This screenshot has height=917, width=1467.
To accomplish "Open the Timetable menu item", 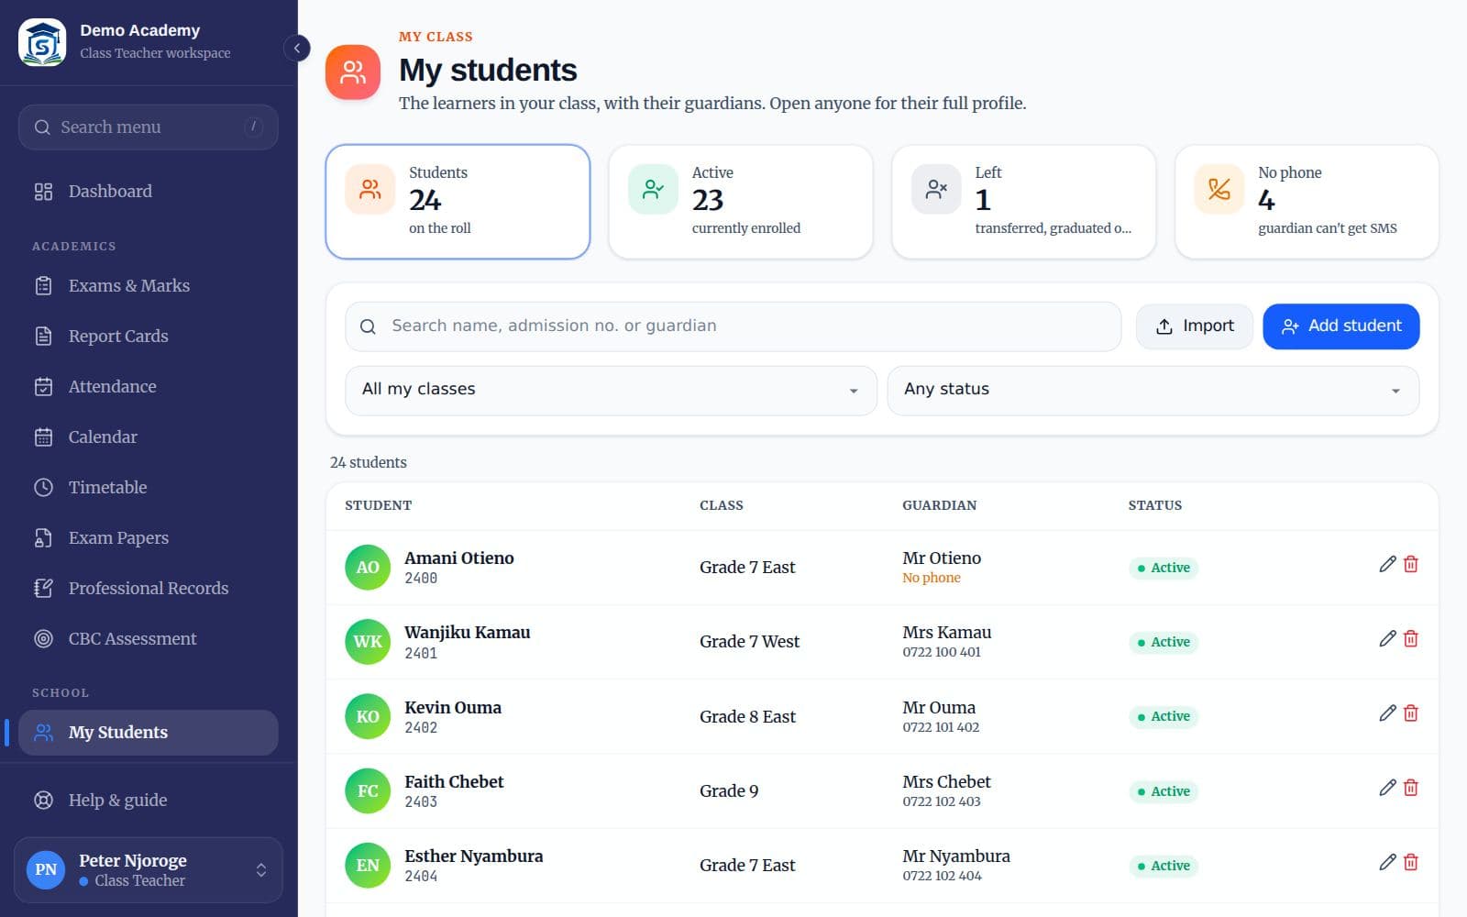I will click(x=149, y=487).
